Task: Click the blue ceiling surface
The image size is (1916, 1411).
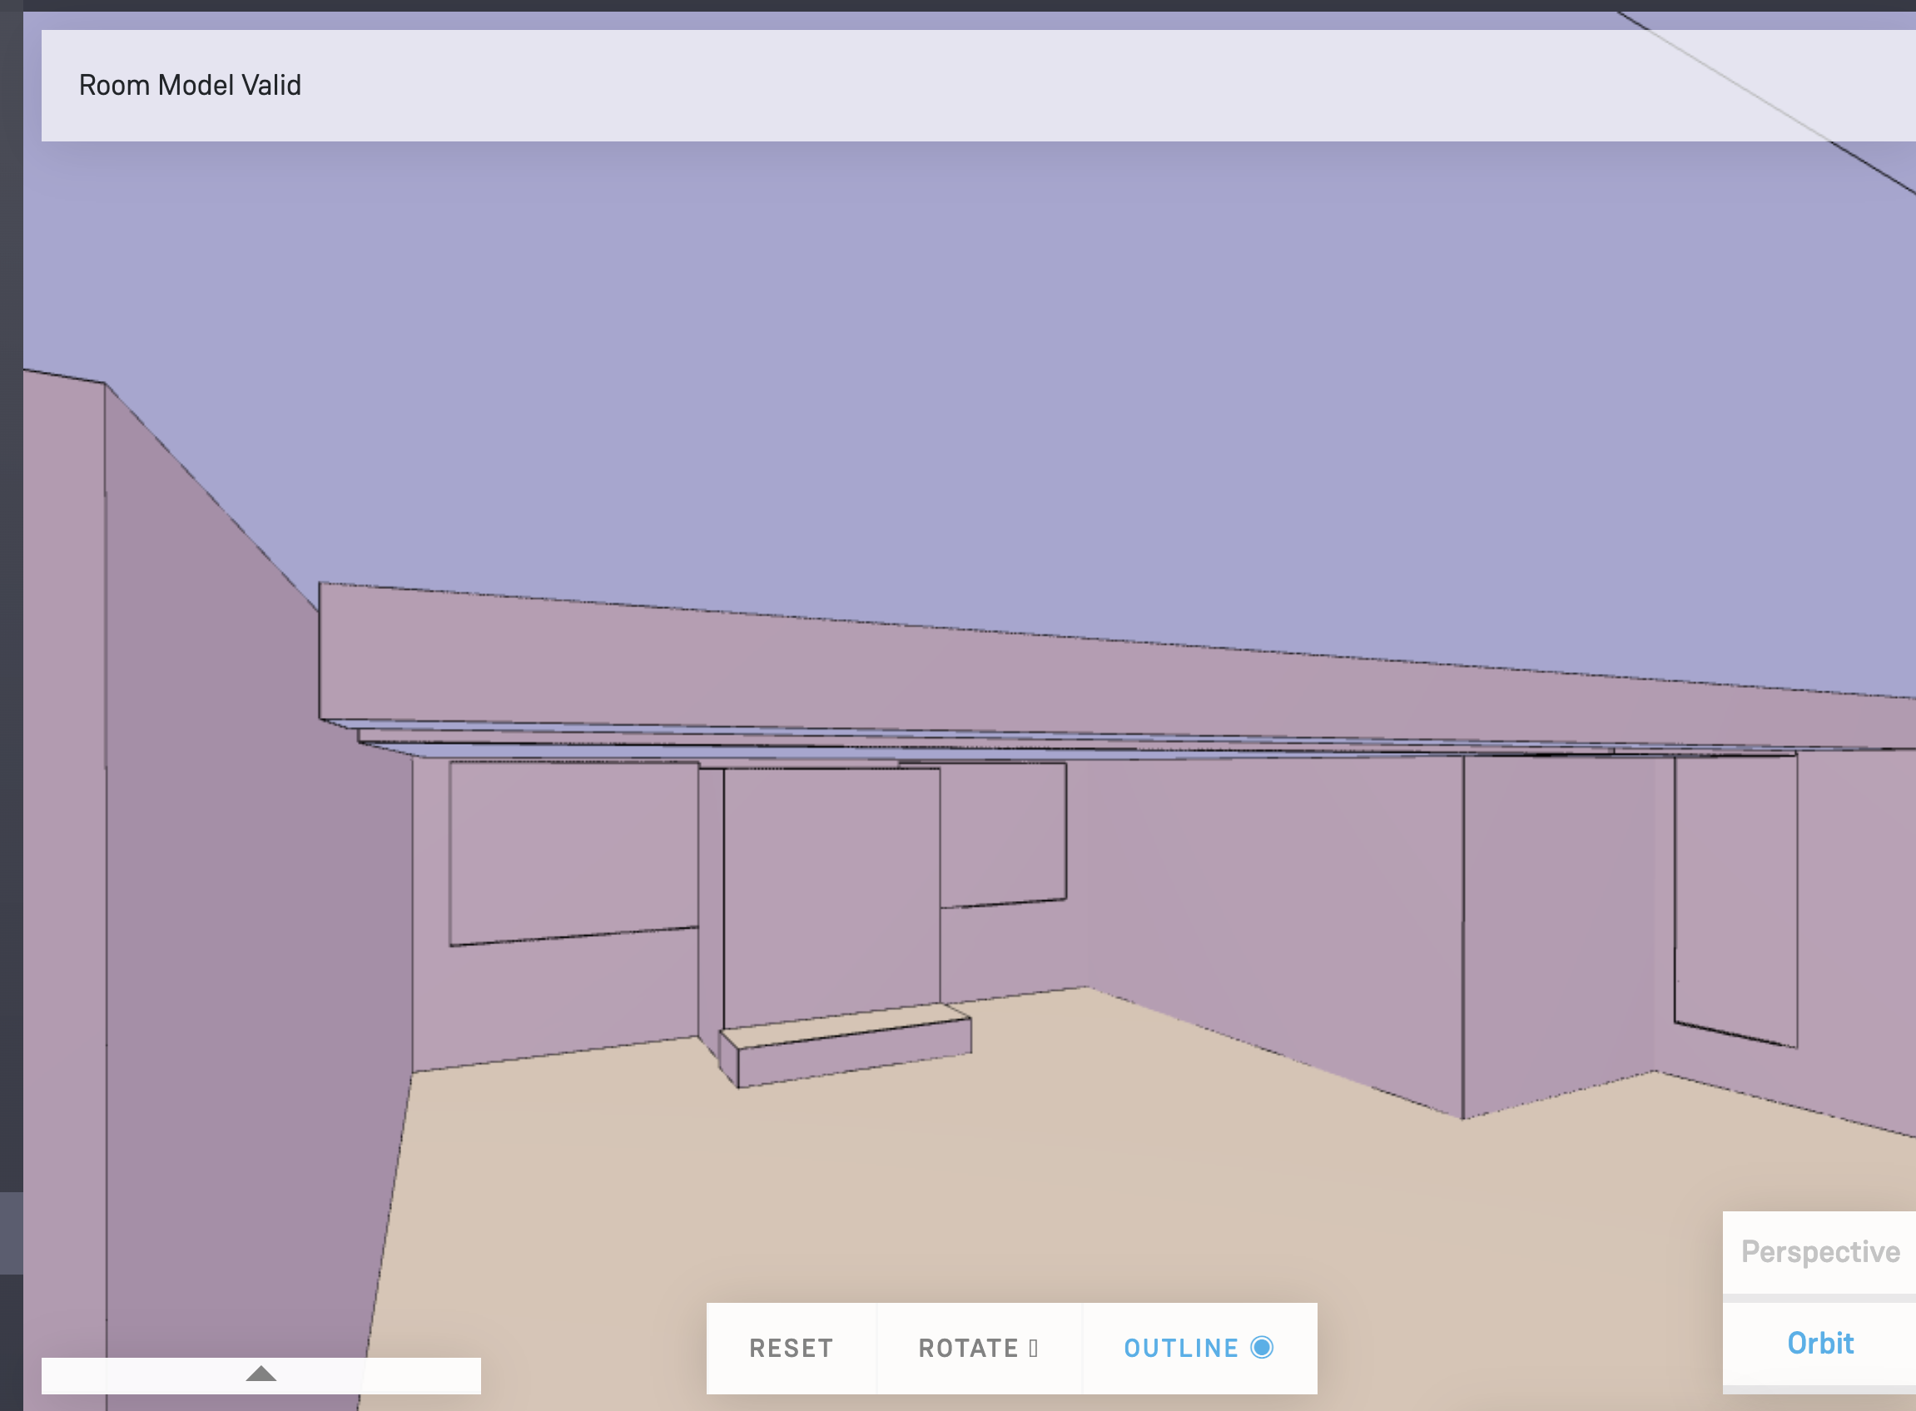Action: [x=940, y=384]
